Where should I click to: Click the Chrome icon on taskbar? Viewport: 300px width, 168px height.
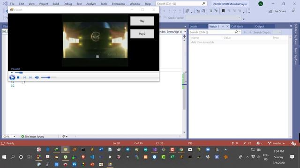click(181, 150)
